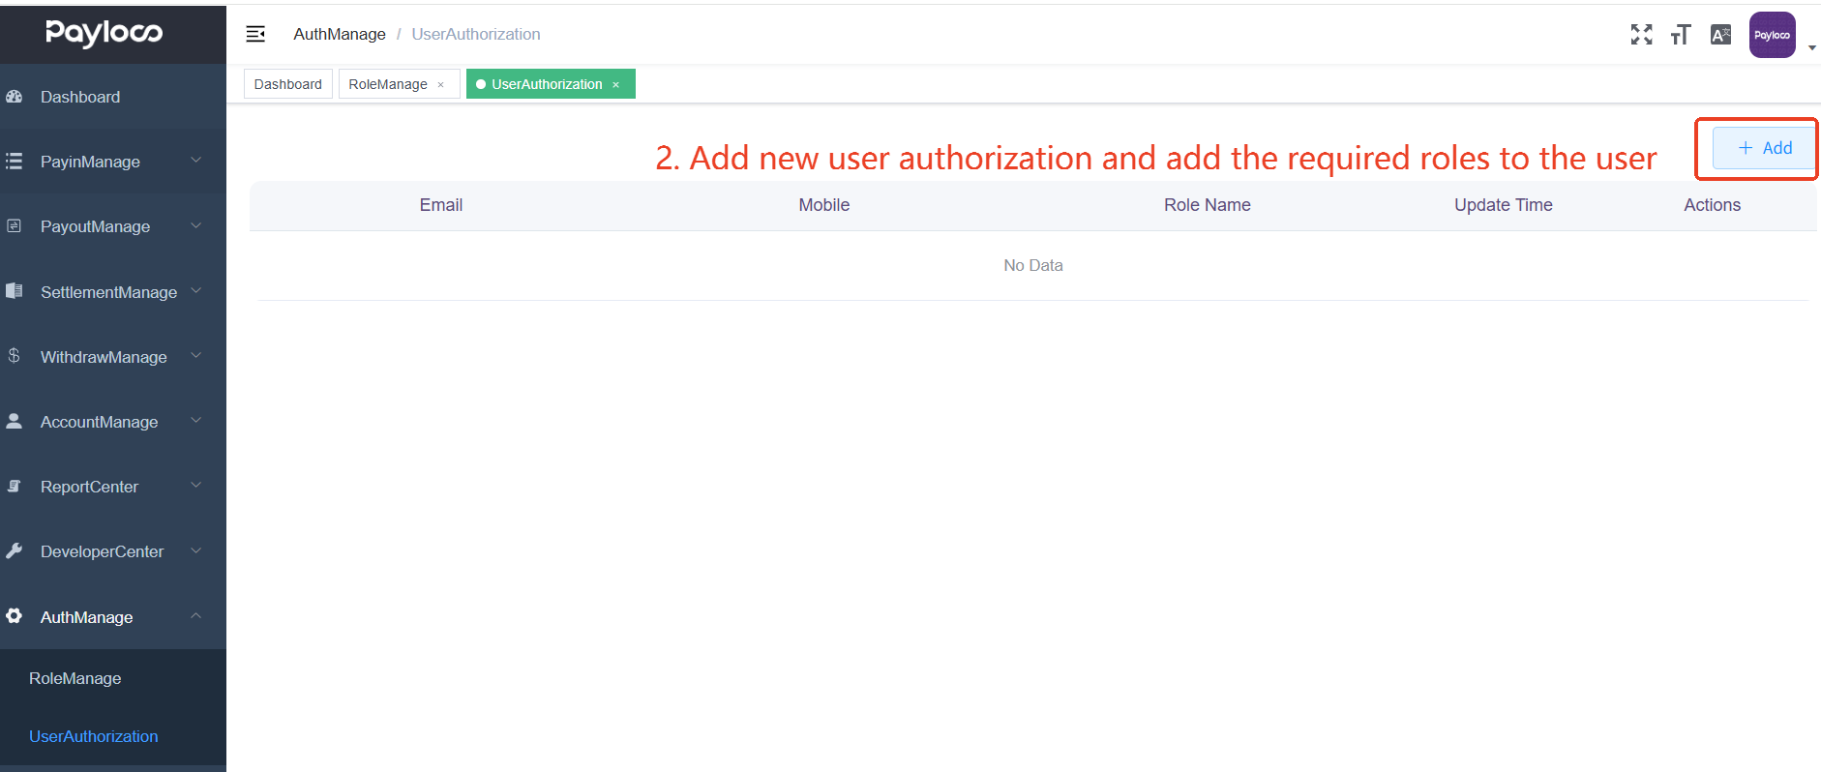Expand PayinManage chevron
1821x772 pixels.
(x=196, y=161)
